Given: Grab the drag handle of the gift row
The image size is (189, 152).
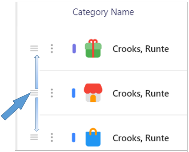Looking at the screenshot, I should coord(34,48).
